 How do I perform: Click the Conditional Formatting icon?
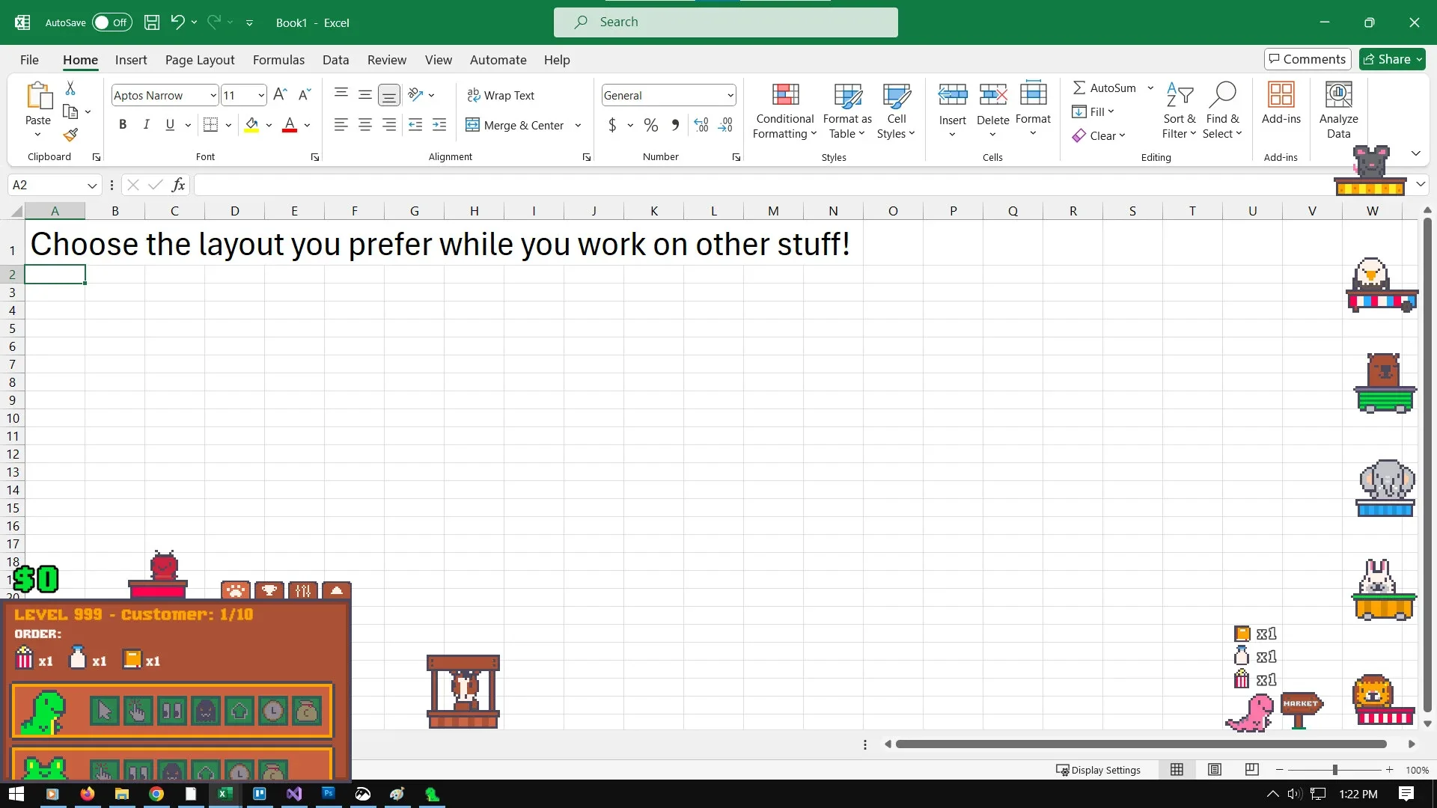785,96
